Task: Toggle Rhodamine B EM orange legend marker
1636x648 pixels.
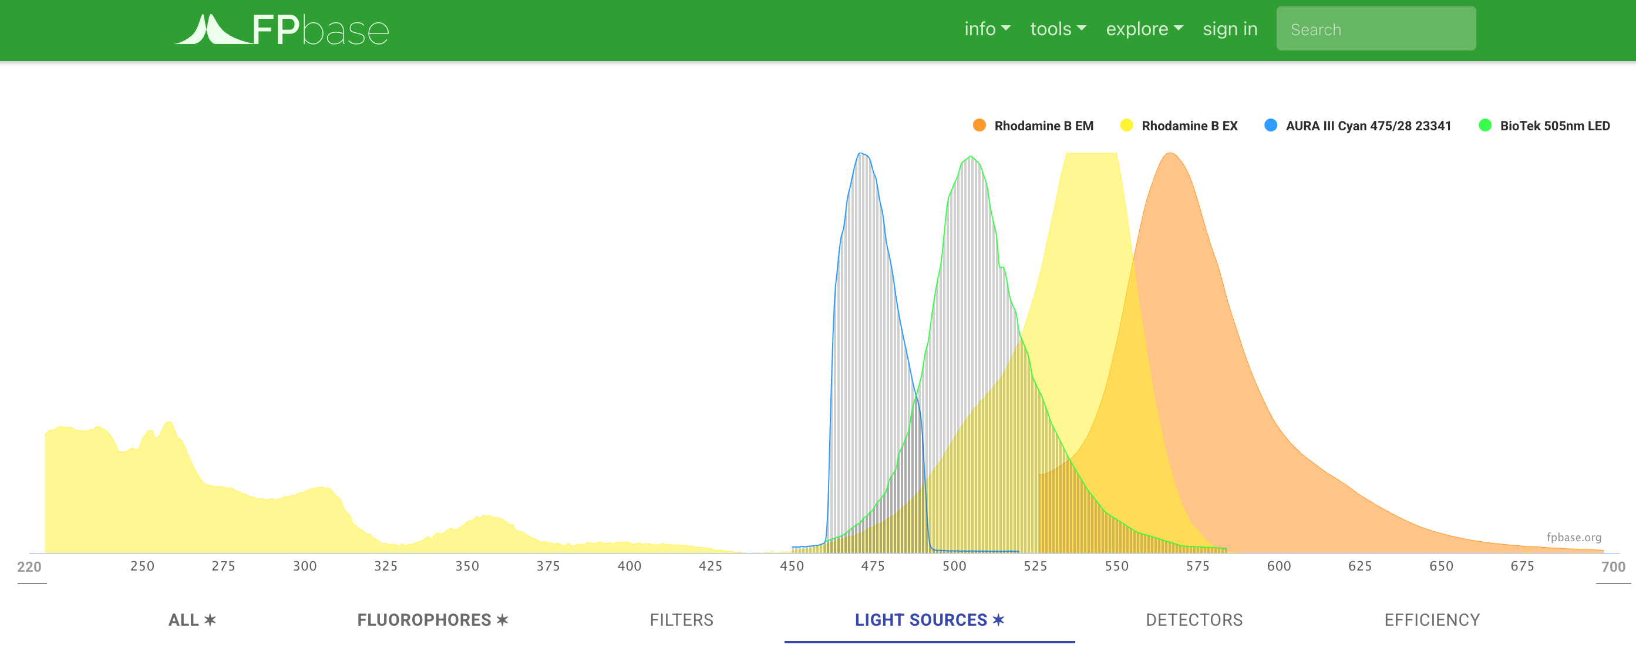Action: (979, 126)
